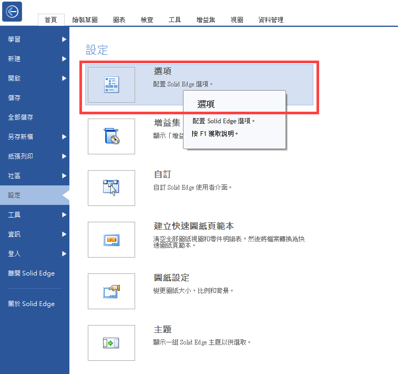Expand the 新建 submenu arrow
The image size is (398, 374).
[64, 59]
